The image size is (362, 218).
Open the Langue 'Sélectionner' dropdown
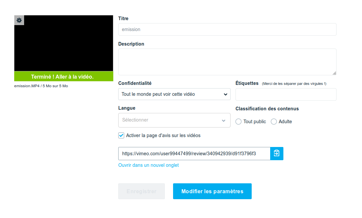click(x=174, y=120)
